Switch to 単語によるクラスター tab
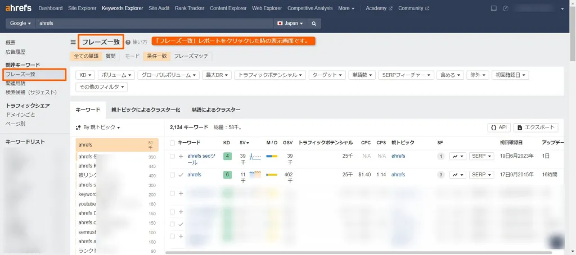 tap(216, 110)
